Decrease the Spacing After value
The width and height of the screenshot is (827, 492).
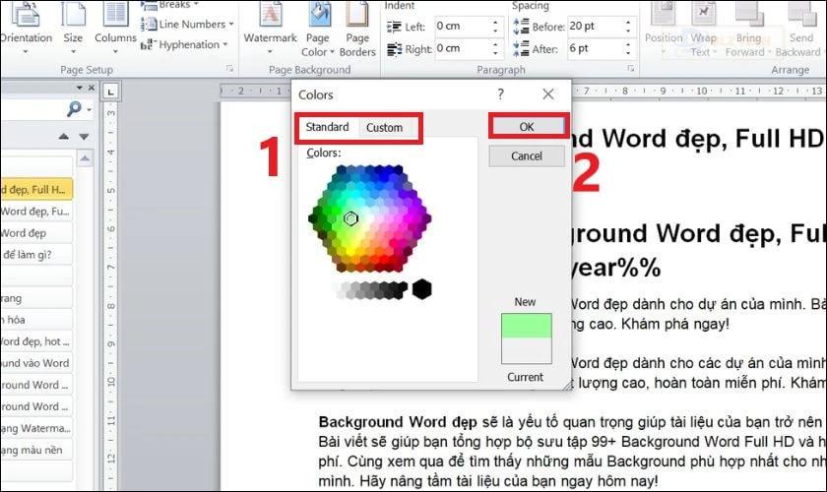628,52
